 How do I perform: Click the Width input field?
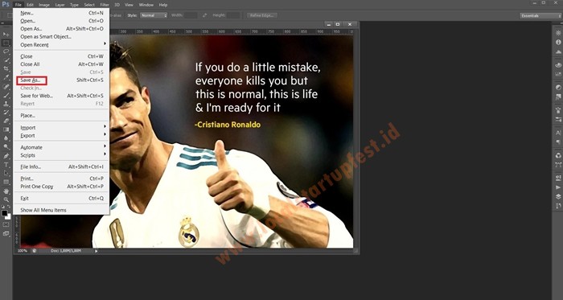point(191,15)
